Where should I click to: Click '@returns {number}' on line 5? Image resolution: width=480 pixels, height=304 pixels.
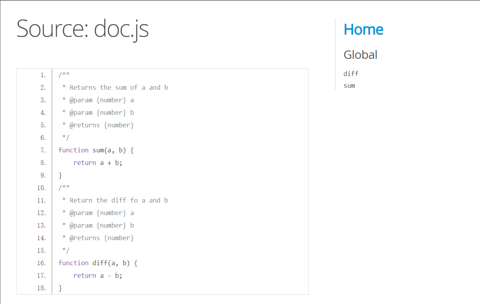click(101, 125)
